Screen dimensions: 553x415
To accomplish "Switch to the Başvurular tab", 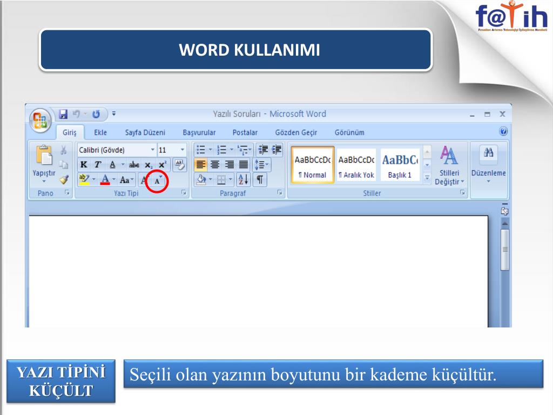I will click(x=199, y=133).
